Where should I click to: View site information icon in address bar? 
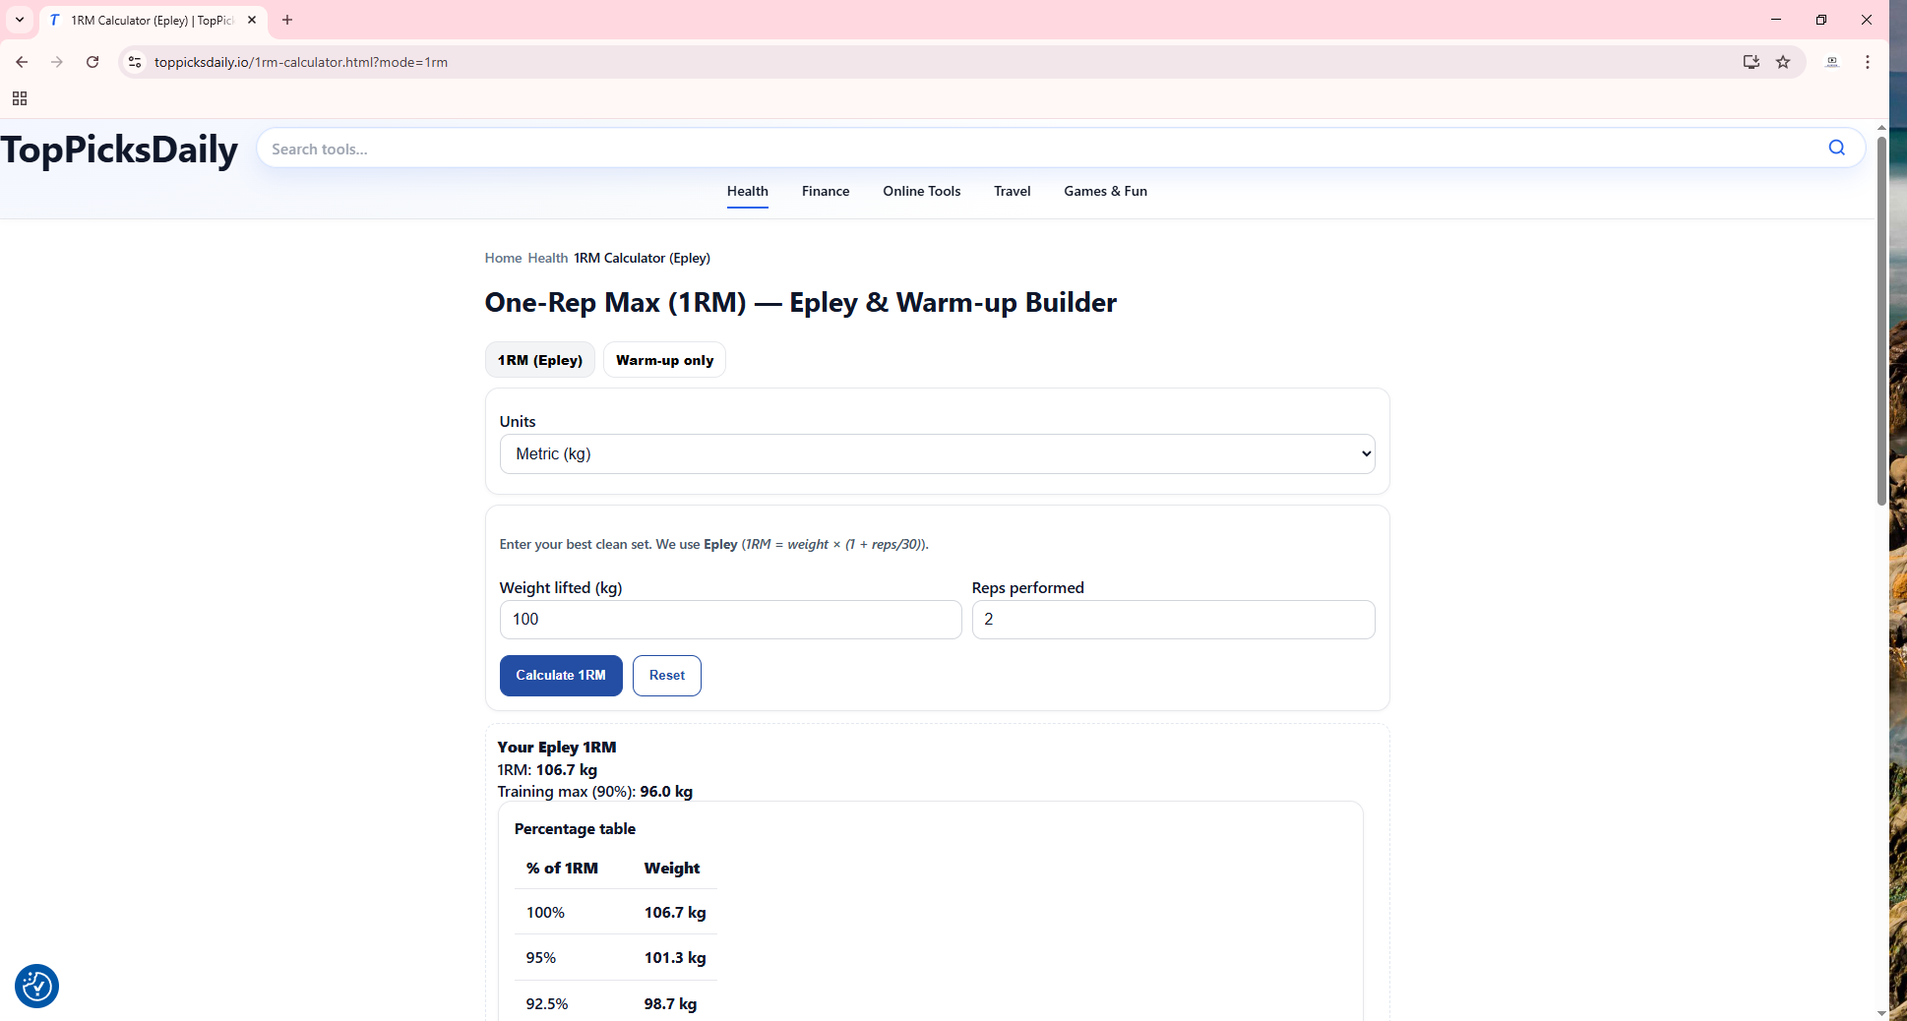click(135, 62)
